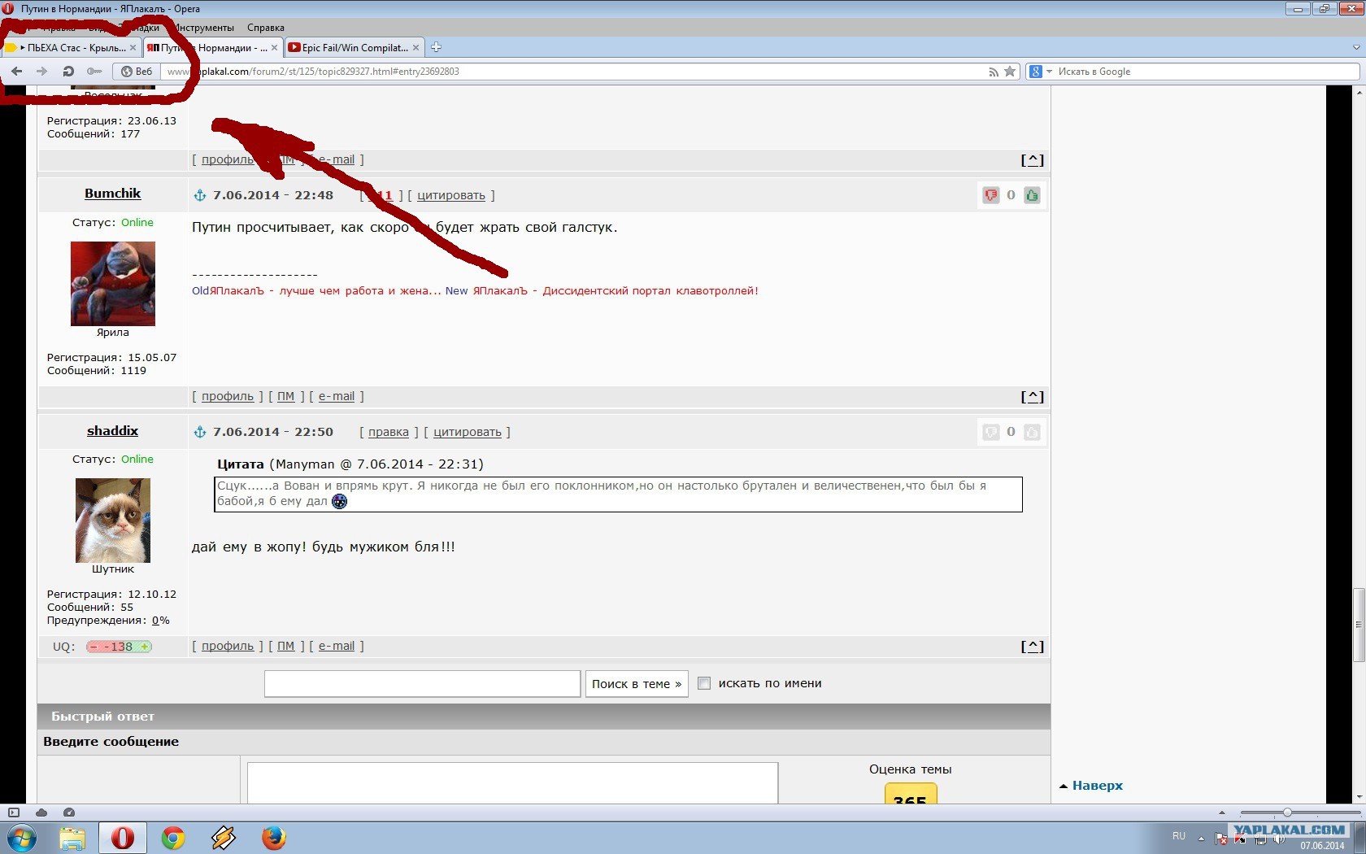Launch Firefox from the taskbar
This screenshot has height=854, width=1366.
pyautogui.click(x=274, y=838)
